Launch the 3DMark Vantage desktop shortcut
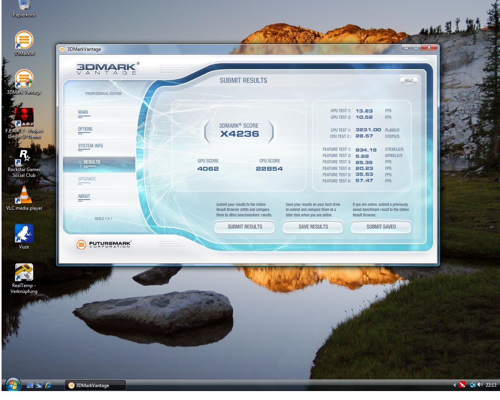 [24, 82]
